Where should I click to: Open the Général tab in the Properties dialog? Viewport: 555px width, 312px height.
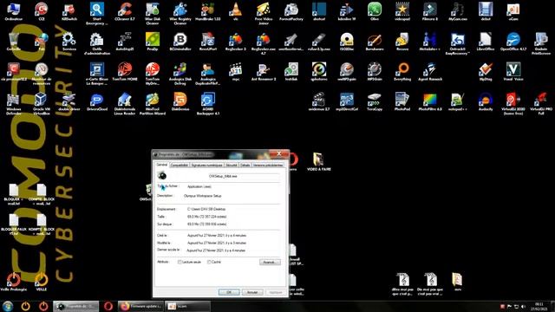[162, 165]
